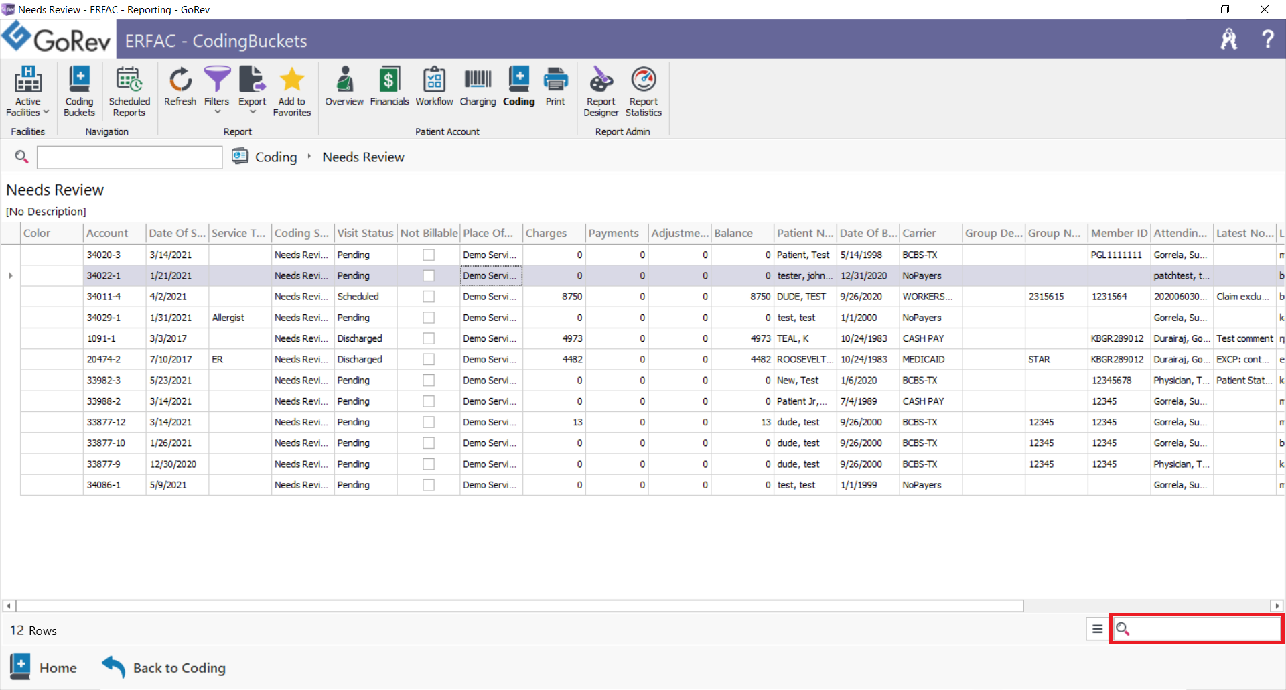
Task: Focus the top search input field
Action: [x=129, y=157]
